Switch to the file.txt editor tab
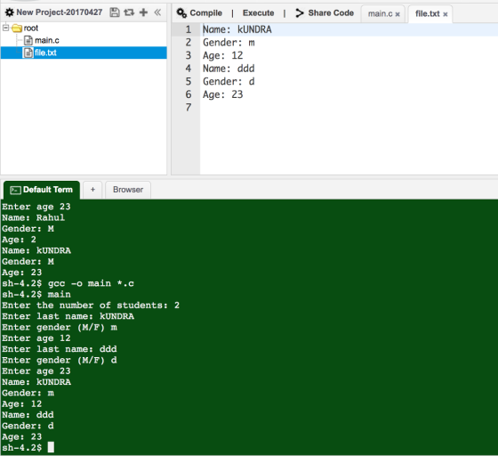This screenshot has height=456, width=498. [x=428, y=14]
